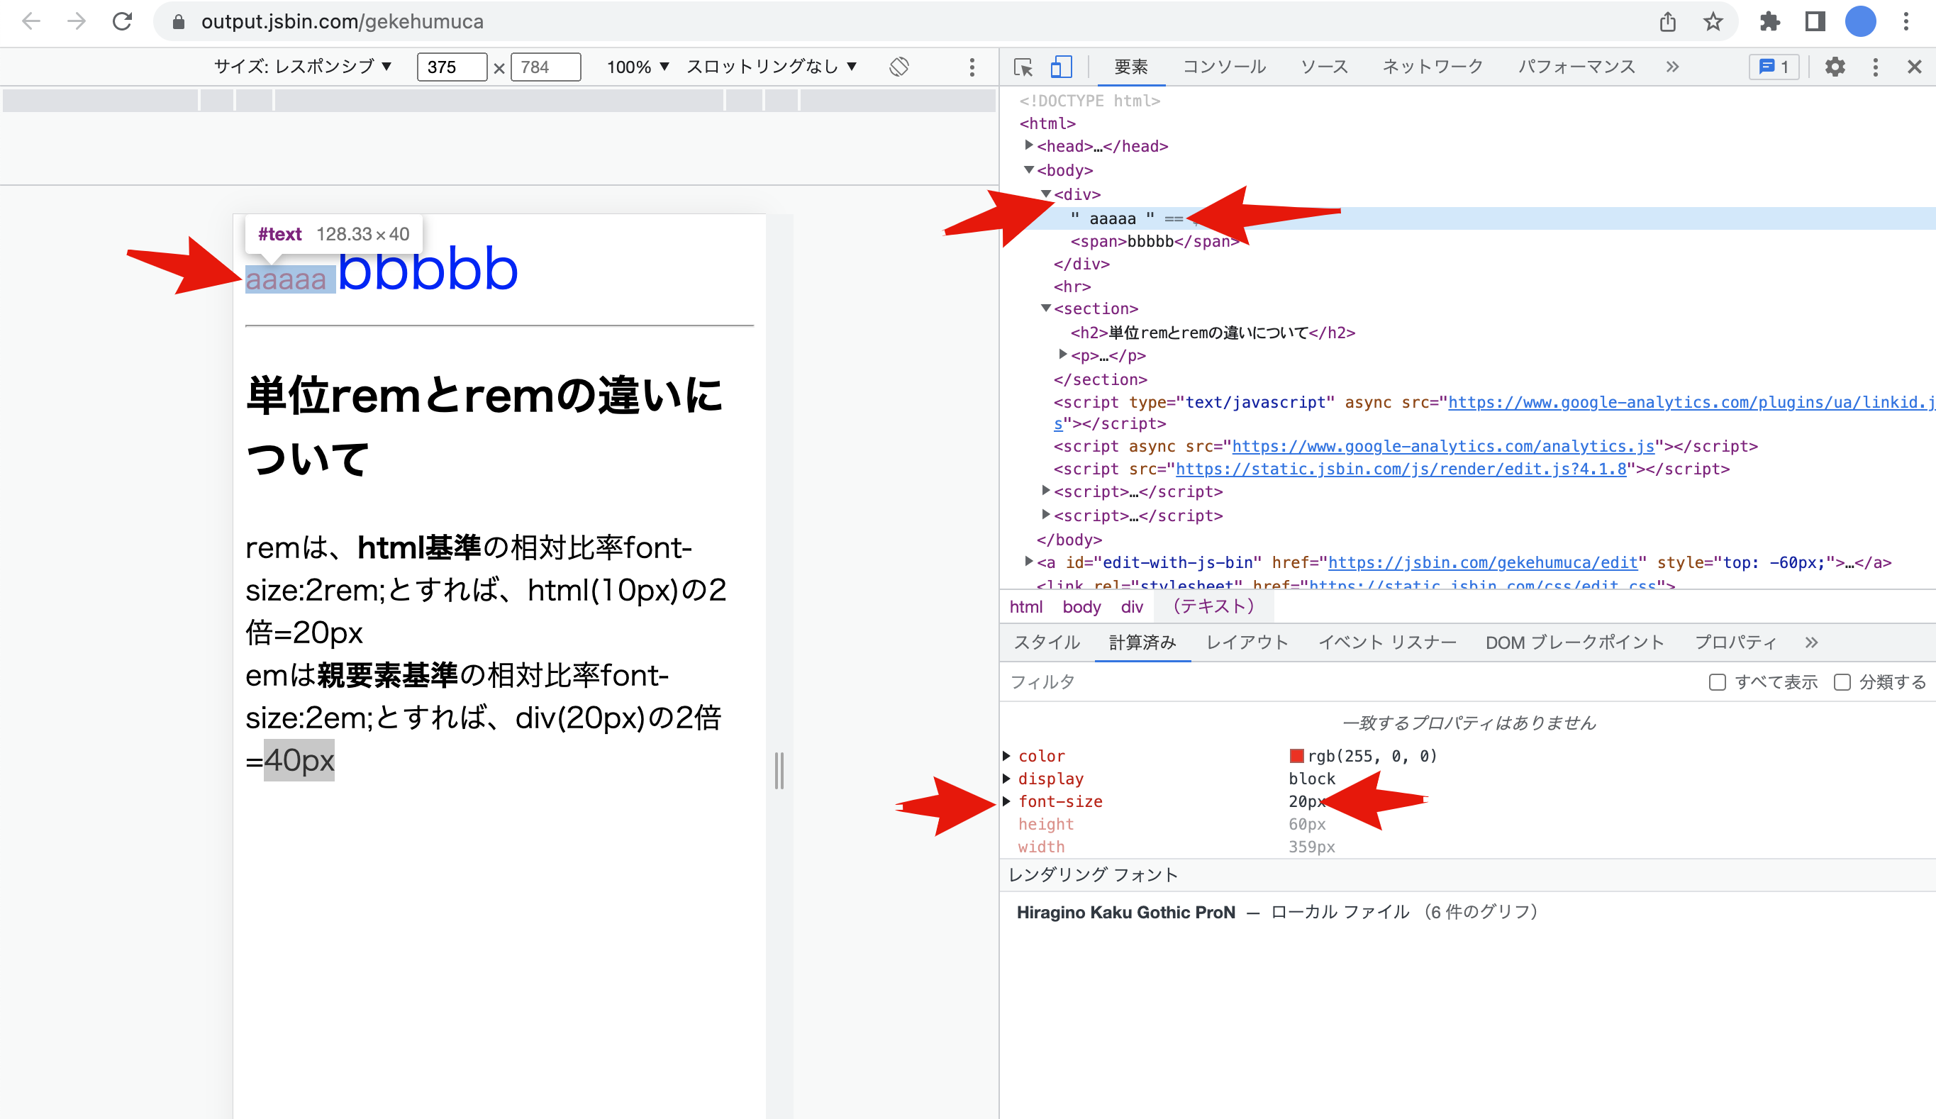Open the 100% zoom dropdown
The image size is (1936, 1119).
pyautogui.click(x=638, y=67)
